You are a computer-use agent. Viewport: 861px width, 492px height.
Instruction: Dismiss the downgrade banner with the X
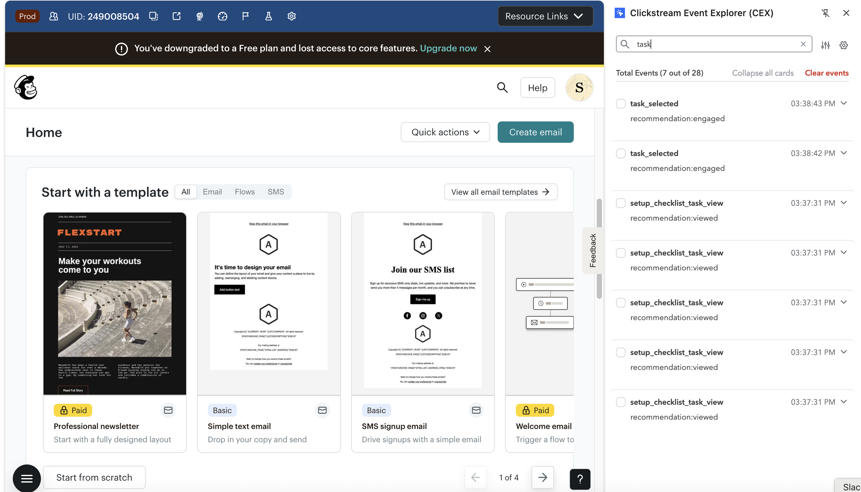click(487, 49)
